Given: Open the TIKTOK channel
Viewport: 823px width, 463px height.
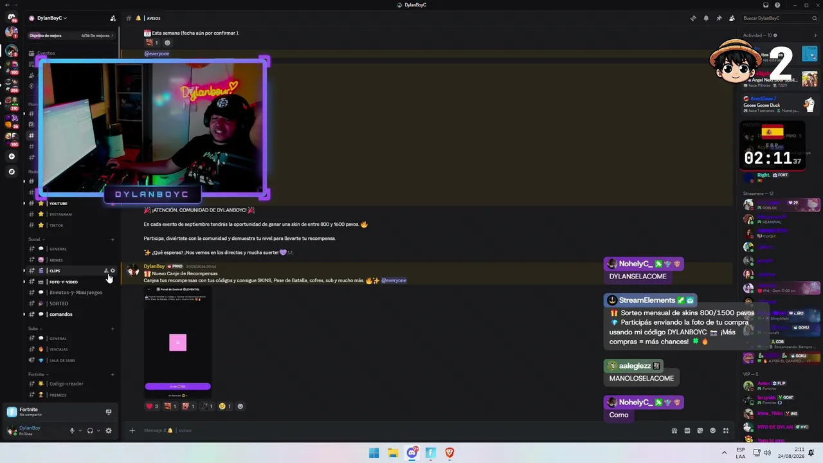Looking at the screenshot, I should (71, 225).
